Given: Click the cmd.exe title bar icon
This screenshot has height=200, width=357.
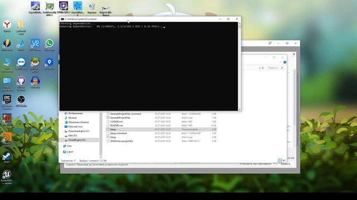Looking at the screenshot, I should [62, 19].
